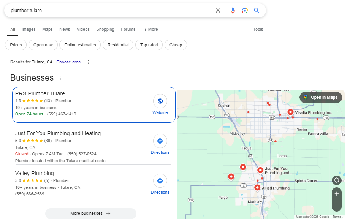
Task: Get directions to Just For You Plumbing icon
Action: tap(160, 141)
